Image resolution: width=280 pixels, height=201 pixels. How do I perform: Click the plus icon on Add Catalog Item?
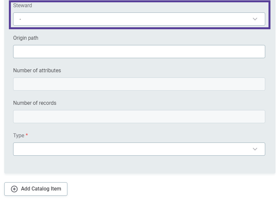coord(13,189)
